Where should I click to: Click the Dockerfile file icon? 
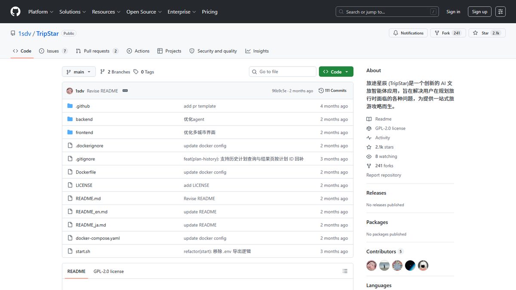click(x=70, y=172)
